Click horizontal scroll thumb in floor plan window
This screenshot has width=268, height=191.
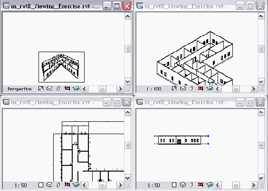click(102, 185)
